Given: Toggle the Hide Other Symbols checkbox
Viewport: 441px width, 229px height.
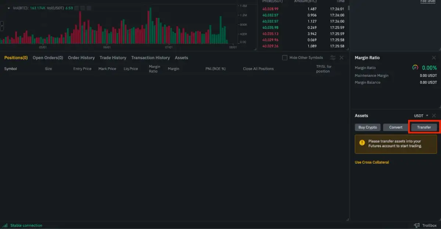Looking at the screenshot, I should pyautogui.click(x=285, y=57).
